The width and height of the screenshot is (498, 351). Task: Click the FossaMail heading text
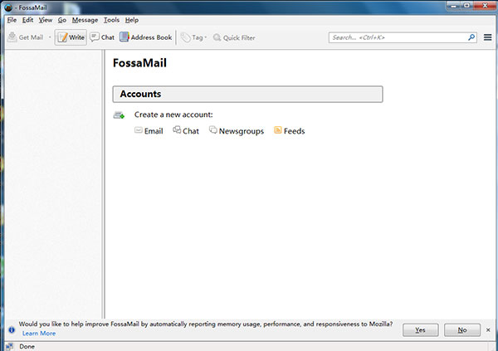tap(139, 63)
